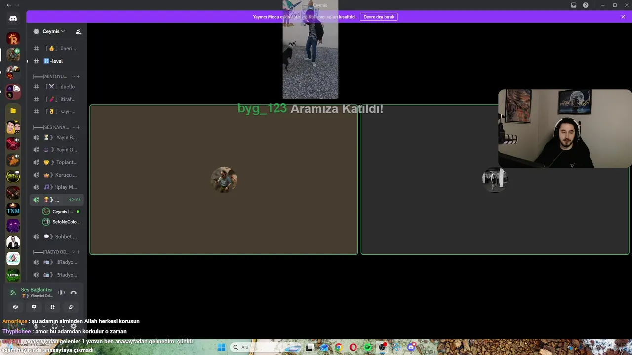
Task: Open the sayı text channel
Action: click(56, 111)
